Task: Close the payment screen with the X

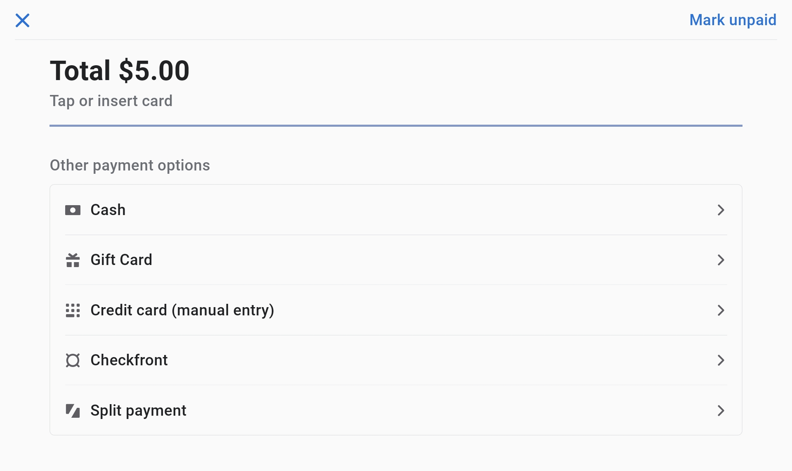Action: [x=23, y=20]
